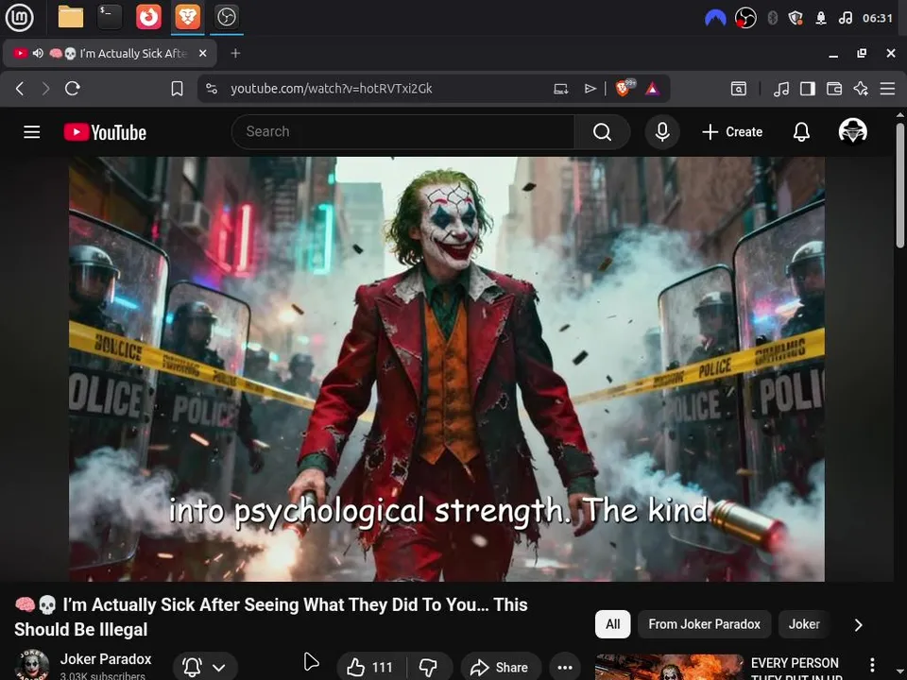907x680 pixels.
Task: Click the page vertical scrollbar
Action: pos(900,185)
